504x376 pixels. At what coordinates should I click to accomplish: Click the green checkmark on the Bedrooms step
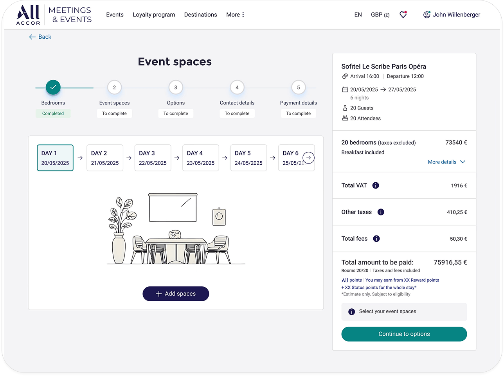(x=53, y=87)
